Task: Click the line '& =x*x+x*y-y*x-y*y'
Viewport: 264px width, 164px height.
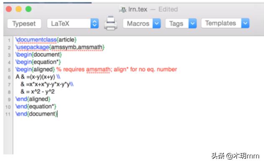Action: (x=47, y=84)
